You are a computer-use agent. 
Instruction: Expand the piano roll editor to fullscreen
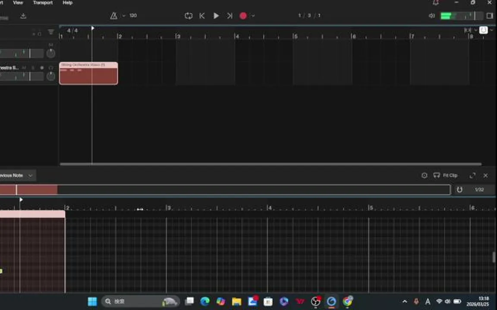coord(472,175)
